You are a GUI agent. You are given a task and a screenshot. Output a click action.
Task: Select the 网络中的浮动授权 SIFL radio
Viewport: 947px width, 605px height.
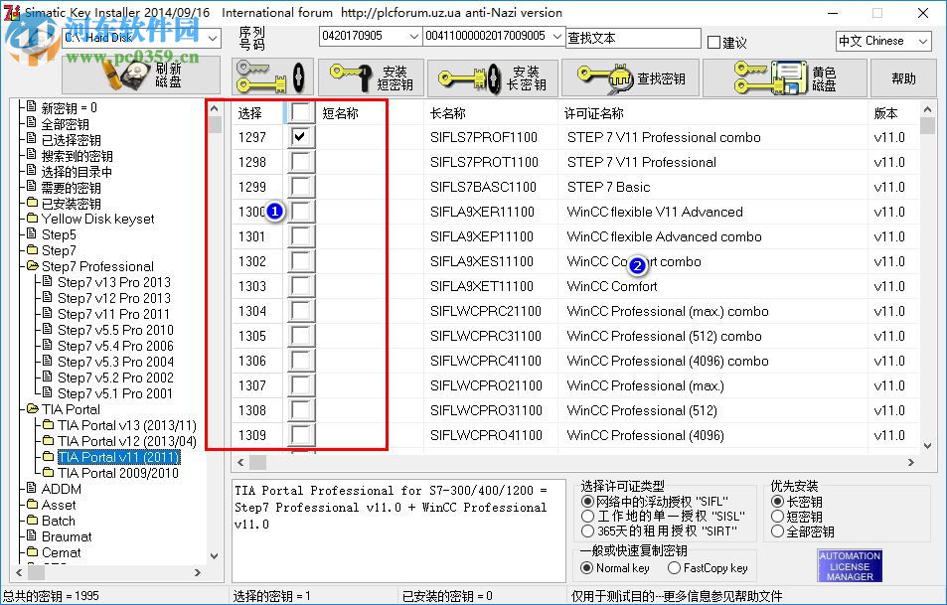tap(587, 502)
